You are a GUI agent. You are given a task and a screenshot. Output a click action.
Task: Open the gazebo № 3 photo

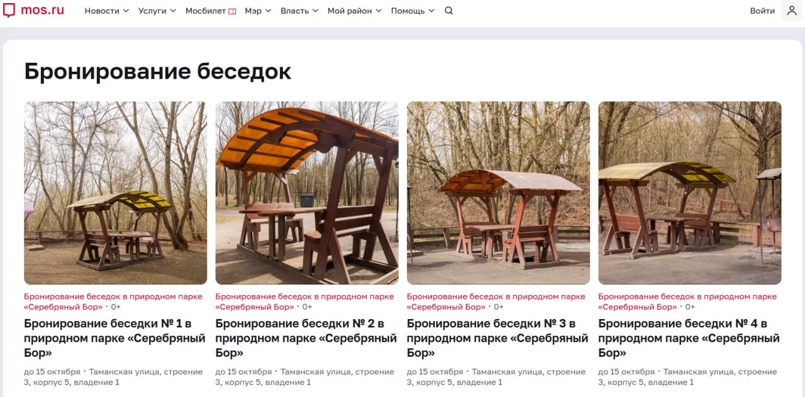click(x=498, y=193)
